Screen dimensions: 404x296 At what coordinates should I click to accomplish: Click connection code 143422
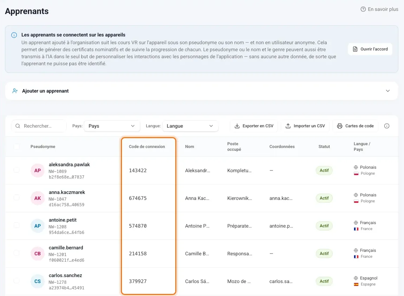[x=138, y=170]
